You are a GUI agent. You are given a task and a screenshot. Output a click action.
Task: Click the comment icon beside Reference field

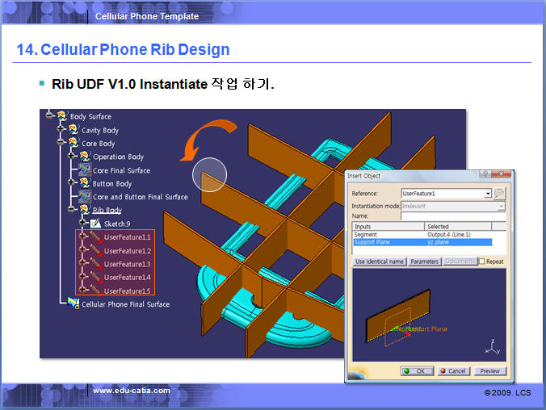click(499, 194)
